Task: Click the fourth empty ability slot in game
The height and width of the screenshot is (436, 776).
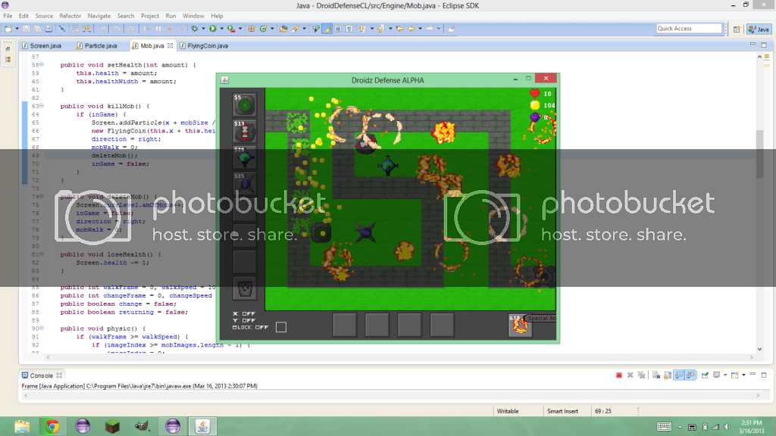Action: (442, 325)
